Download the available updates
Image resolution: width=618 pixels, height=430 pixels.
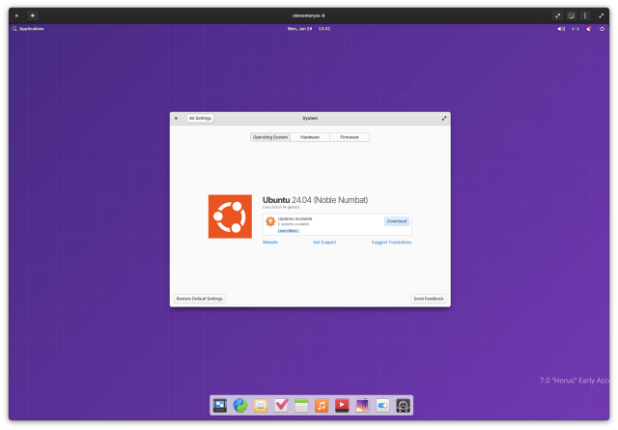[x=397, y=221]
